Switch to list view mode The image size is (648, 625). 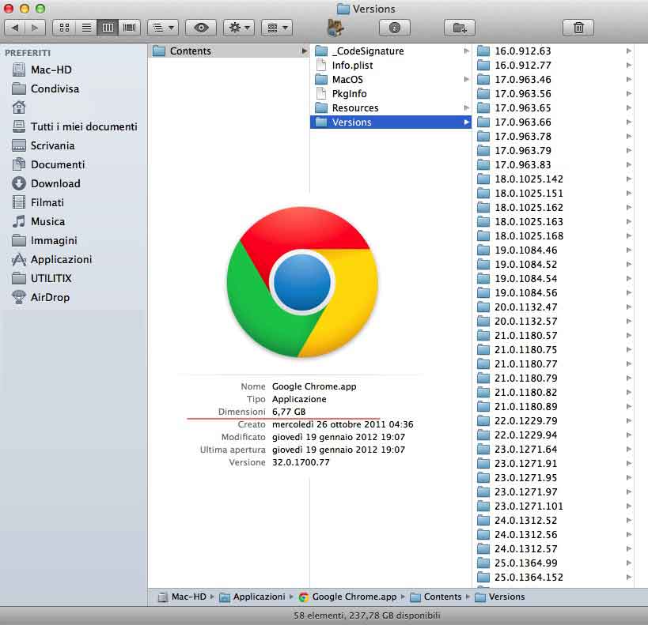pos(86,28)
